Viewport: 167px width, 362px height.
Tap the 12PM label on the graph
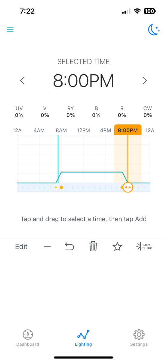click(x=83, y=130)
